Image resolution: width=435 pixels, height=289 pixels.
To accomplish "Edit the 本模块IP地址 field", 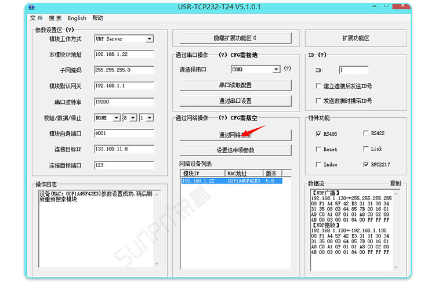I will [x=124, y=55].
